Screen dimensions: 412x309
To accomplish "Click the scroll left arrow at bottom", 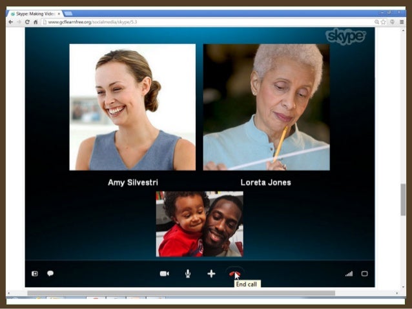I will (8, 293).
